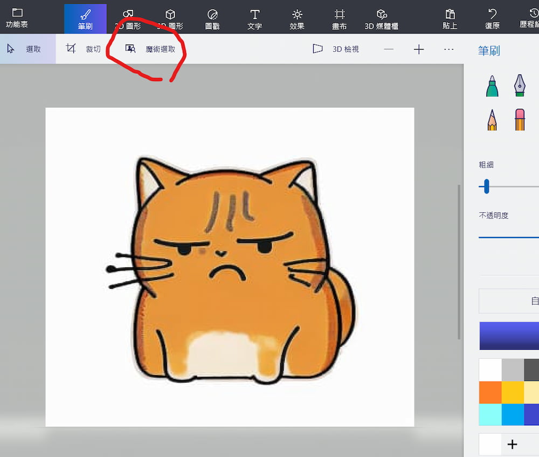The width and height of the screenshot is (539, 457).
Task: Open the 2D 圖形 shapes tab
Action: tap(128, 18)
